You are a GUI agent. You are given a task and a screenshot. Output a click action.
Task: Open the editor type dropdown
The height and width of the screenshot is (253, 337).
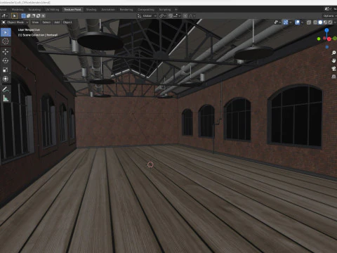pyautogui.click(x=4, y=15)
